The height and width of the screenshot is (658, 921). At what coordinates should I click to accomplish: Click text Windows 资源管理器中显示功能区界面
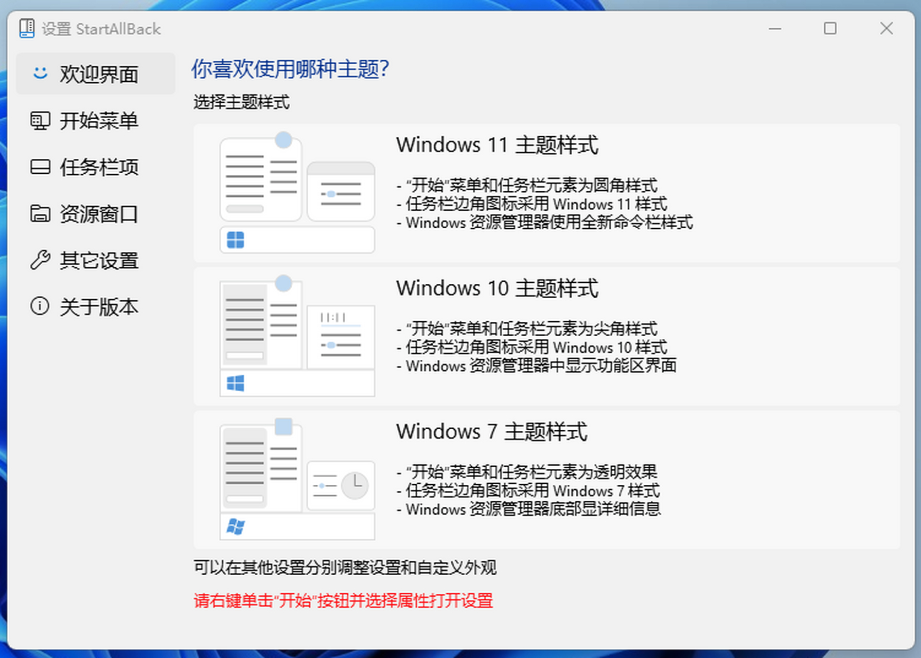click(x=541, y=365)
